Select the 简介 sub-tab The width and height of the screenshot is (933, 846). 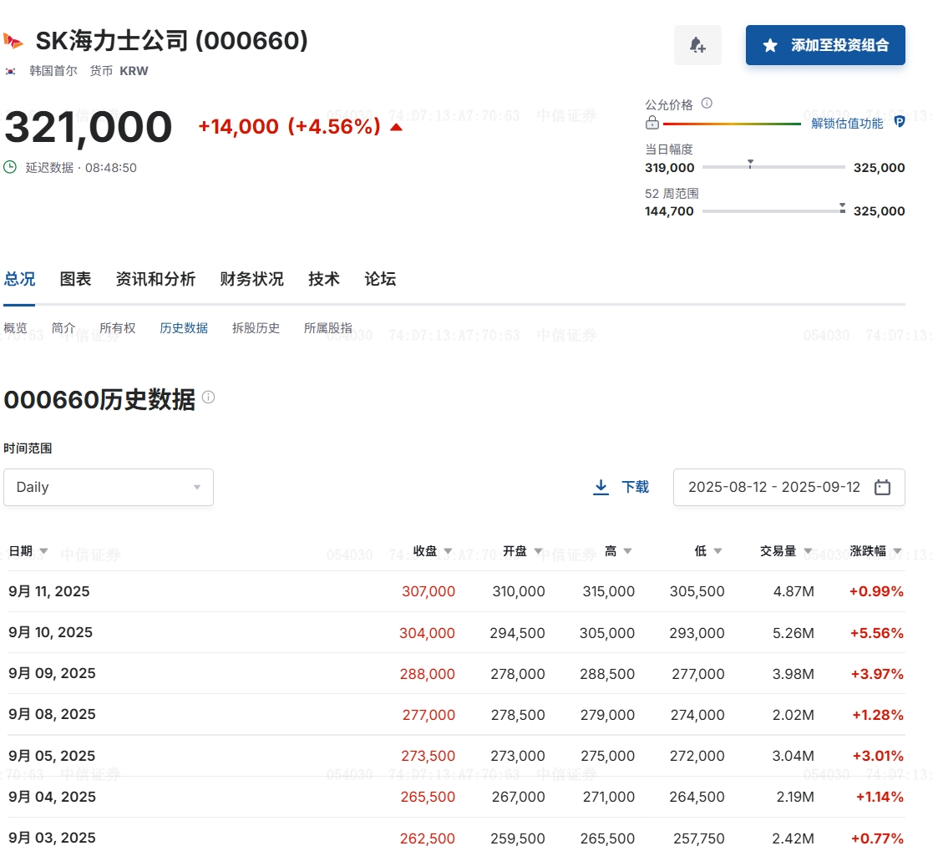pos(63,328)
